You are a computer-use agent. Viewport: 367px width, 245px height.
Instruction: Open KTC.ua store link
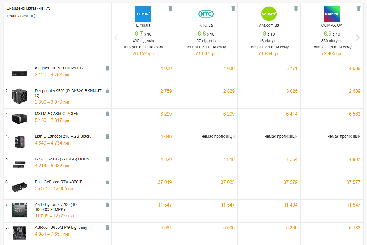pos(206,25)
